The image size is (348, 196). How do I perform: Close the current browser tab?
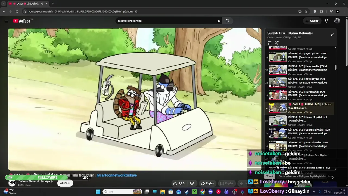coord(46,4)
